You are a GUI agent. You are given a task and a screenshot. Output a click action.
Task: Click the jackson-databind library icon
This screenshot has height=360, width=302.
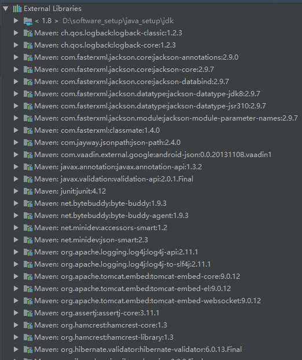tap(28, 82)
